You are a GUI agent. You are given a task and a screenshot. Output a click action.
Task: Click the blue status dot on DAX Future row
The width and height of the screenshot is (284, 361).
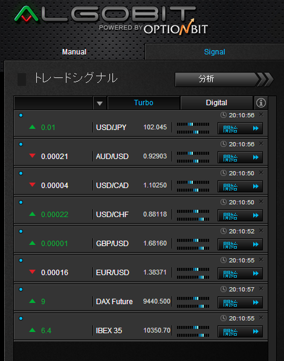(21, 289)
